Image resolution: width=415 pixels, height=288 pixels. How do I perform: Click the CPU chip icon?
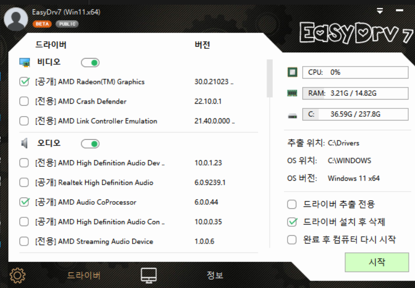pyautogui.click(x=292, y=72)
